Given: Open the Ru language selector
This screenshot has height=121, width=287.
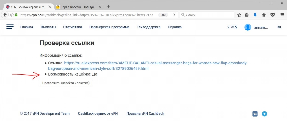Looking at the screenshot, I should [279, 27].
